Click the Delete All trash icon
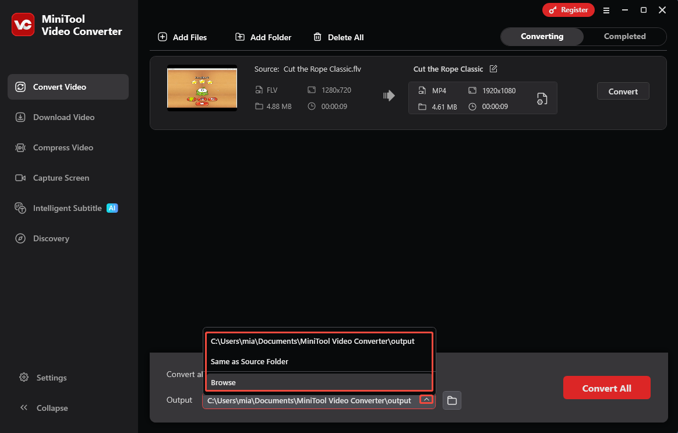This screenshot has height=433, width=678. tap(317, 37)
